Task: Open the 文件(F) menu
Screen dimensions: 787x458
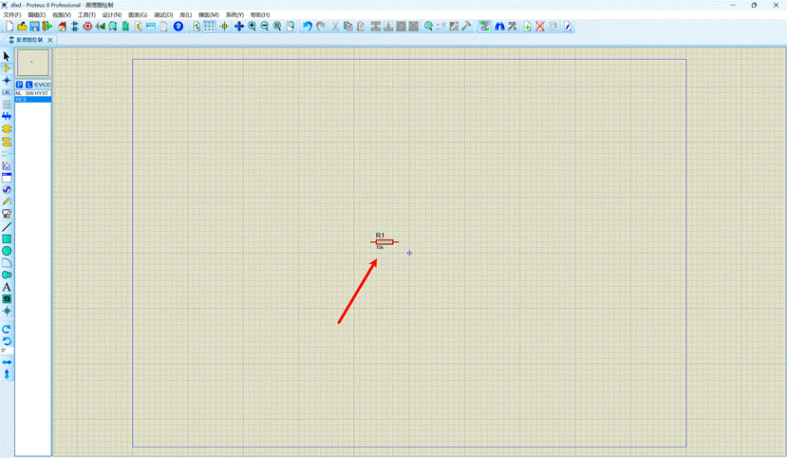Action: (x=12, y=15)
